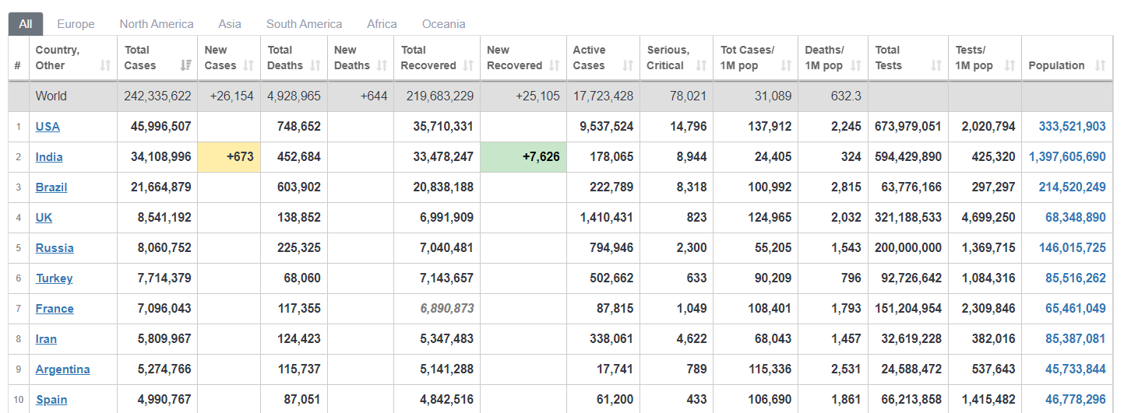Select the North America tab
1124x413 pixels.
click(x=157, y=24)
